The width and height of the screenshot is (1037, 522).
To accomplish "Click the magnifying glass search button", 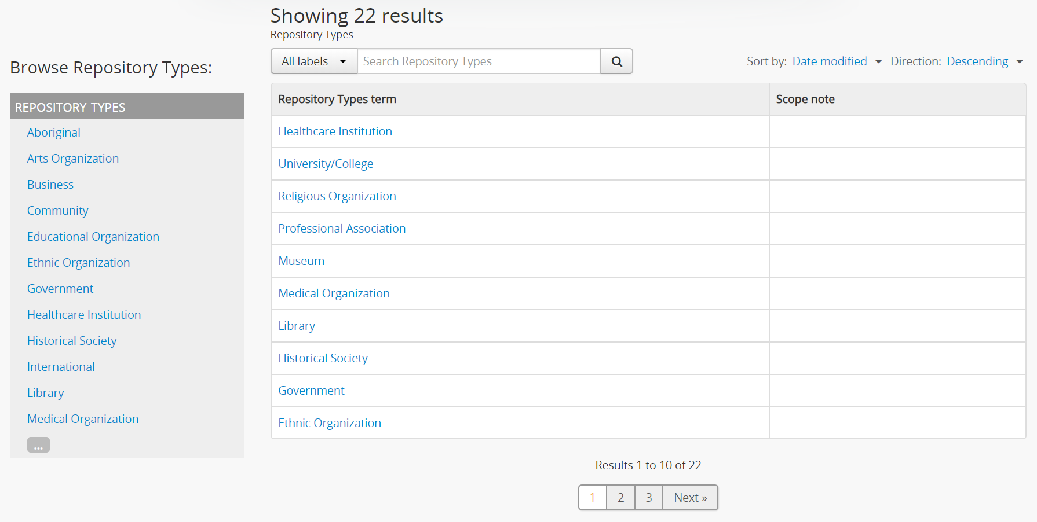I will [616, 61].
